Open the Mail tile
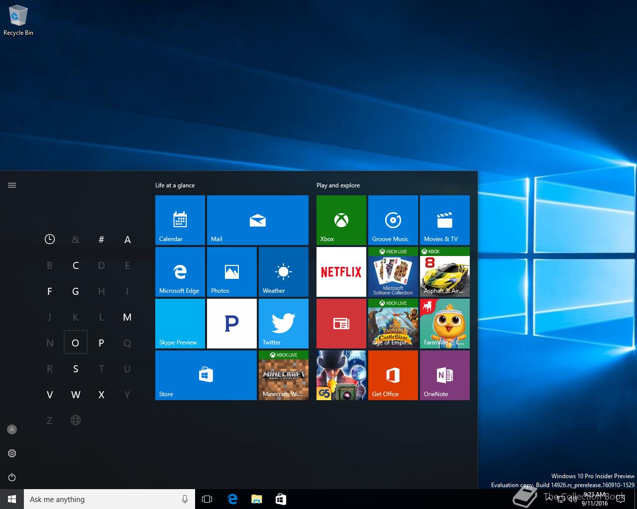637x509 pixels. click(x=258, y=220)
